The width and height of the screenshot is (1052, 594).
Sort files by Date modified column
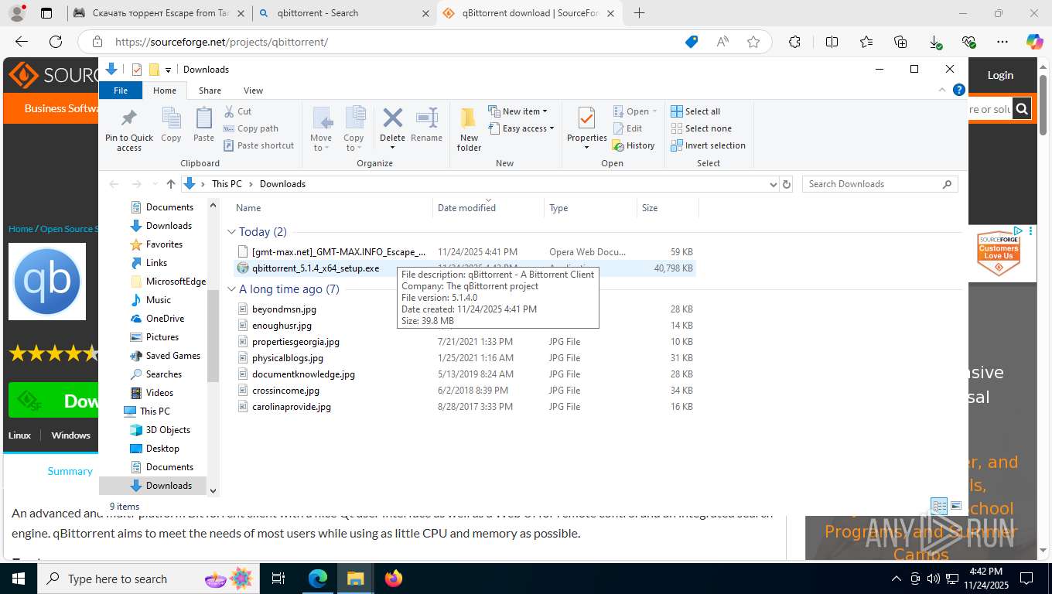coord(489,207)
